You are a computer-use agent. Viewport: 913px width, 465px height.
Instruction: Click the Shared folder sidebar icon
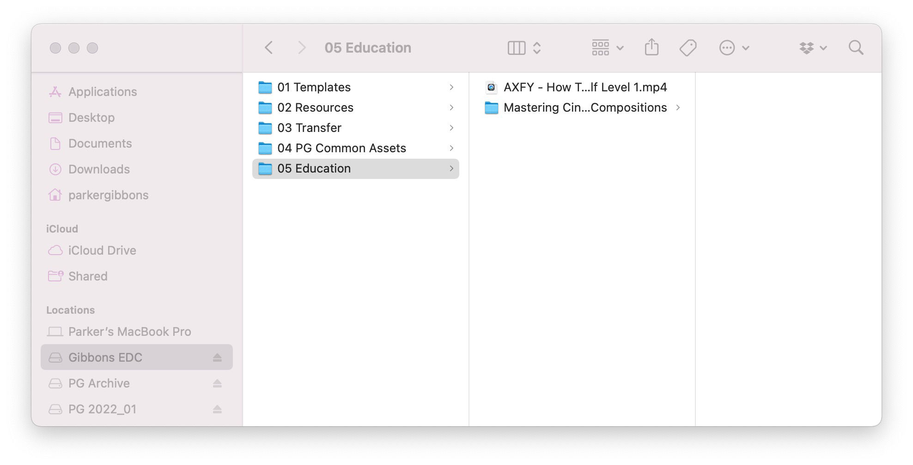pos(55,276)
